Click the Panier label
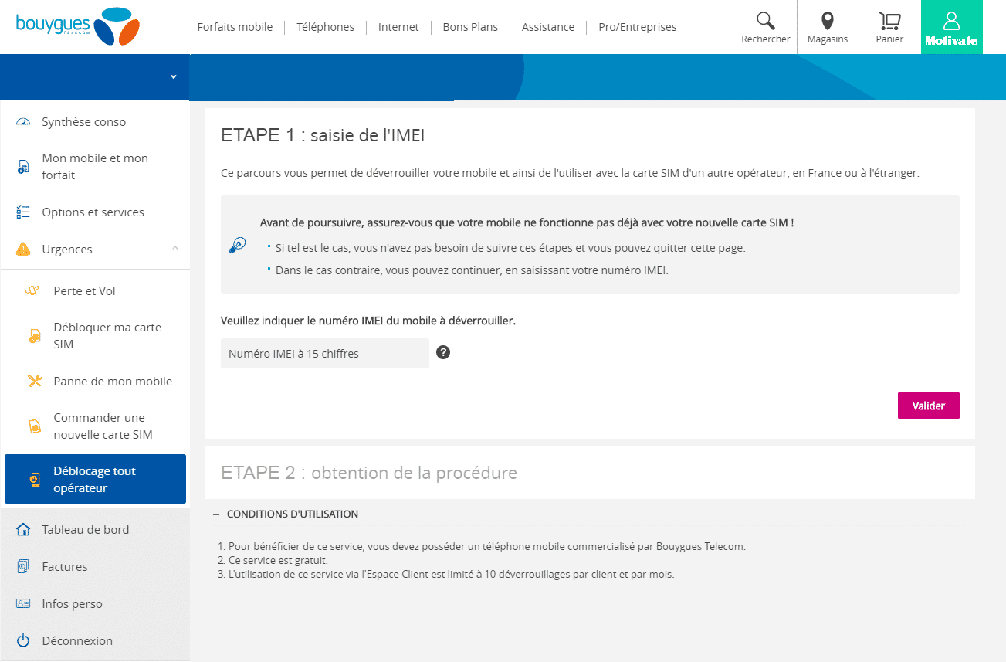The image size is (1006, 662). pos(890,39)
